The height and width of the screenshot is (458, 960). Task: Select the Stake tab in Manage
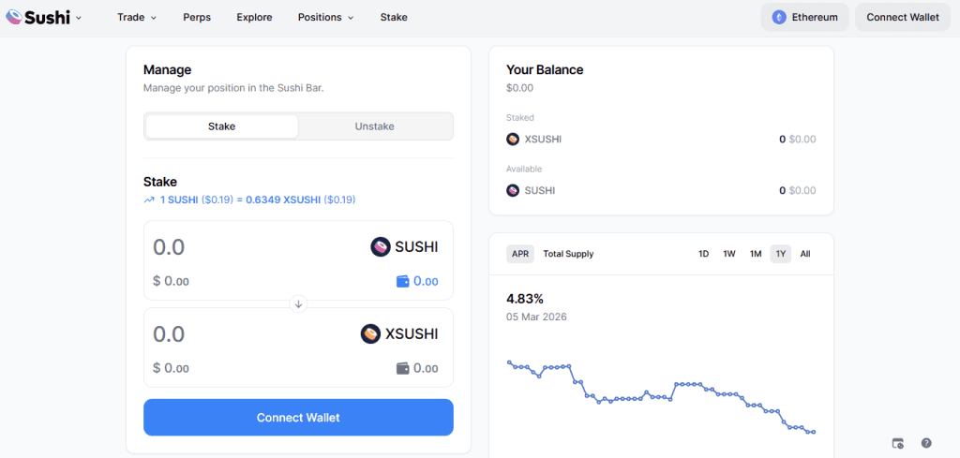(x=221, y=126)
